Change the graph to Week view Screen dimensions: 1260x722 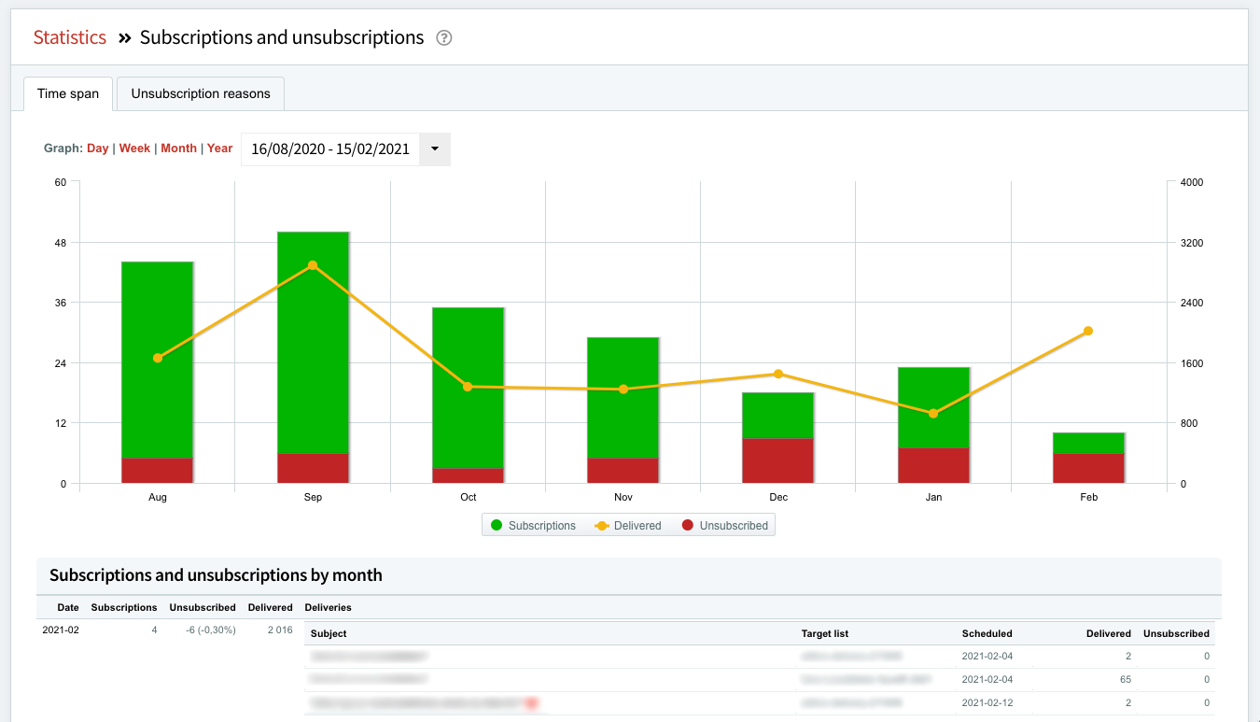pyautogui.click(x=134, y=148)
